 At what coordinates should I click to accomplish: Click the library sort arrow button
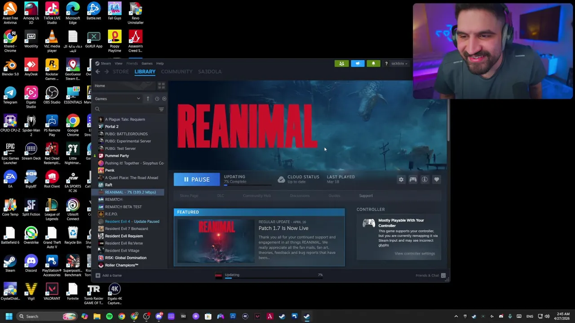[x=147, y=99]
